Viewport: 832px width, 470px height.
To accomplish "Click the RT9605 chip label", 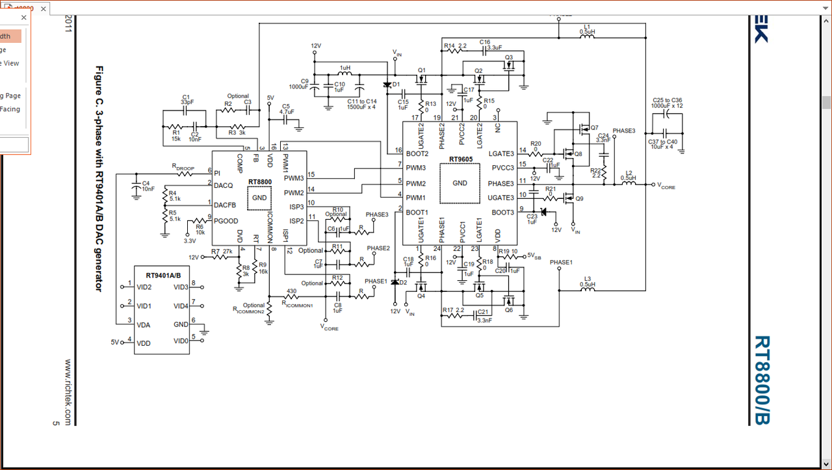I will click(460, 158).
